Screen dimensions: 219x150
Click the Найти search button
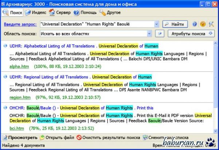tap(175, 24)
